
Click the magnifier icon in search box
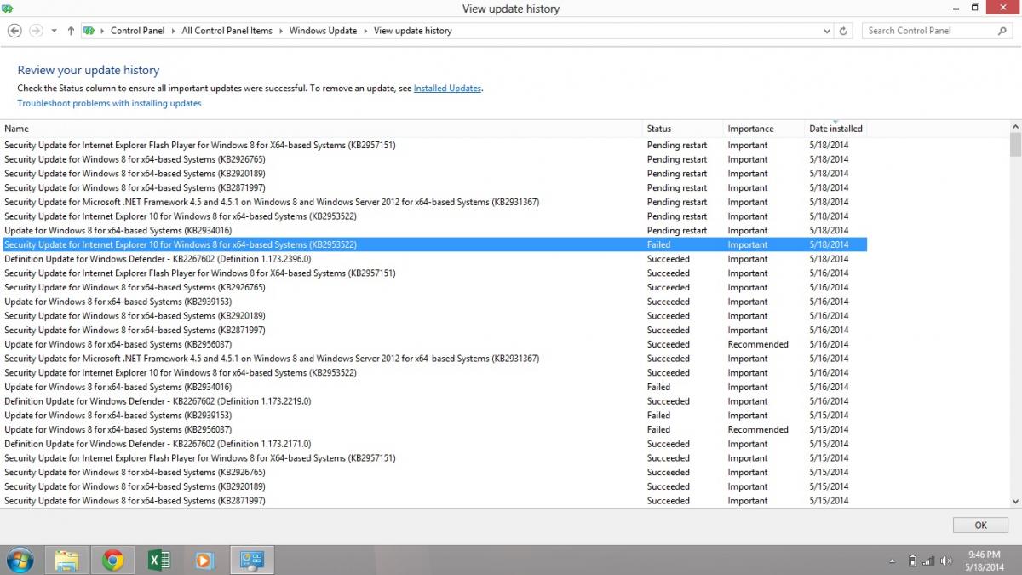pyautogui.click(x=1002, y=31)
